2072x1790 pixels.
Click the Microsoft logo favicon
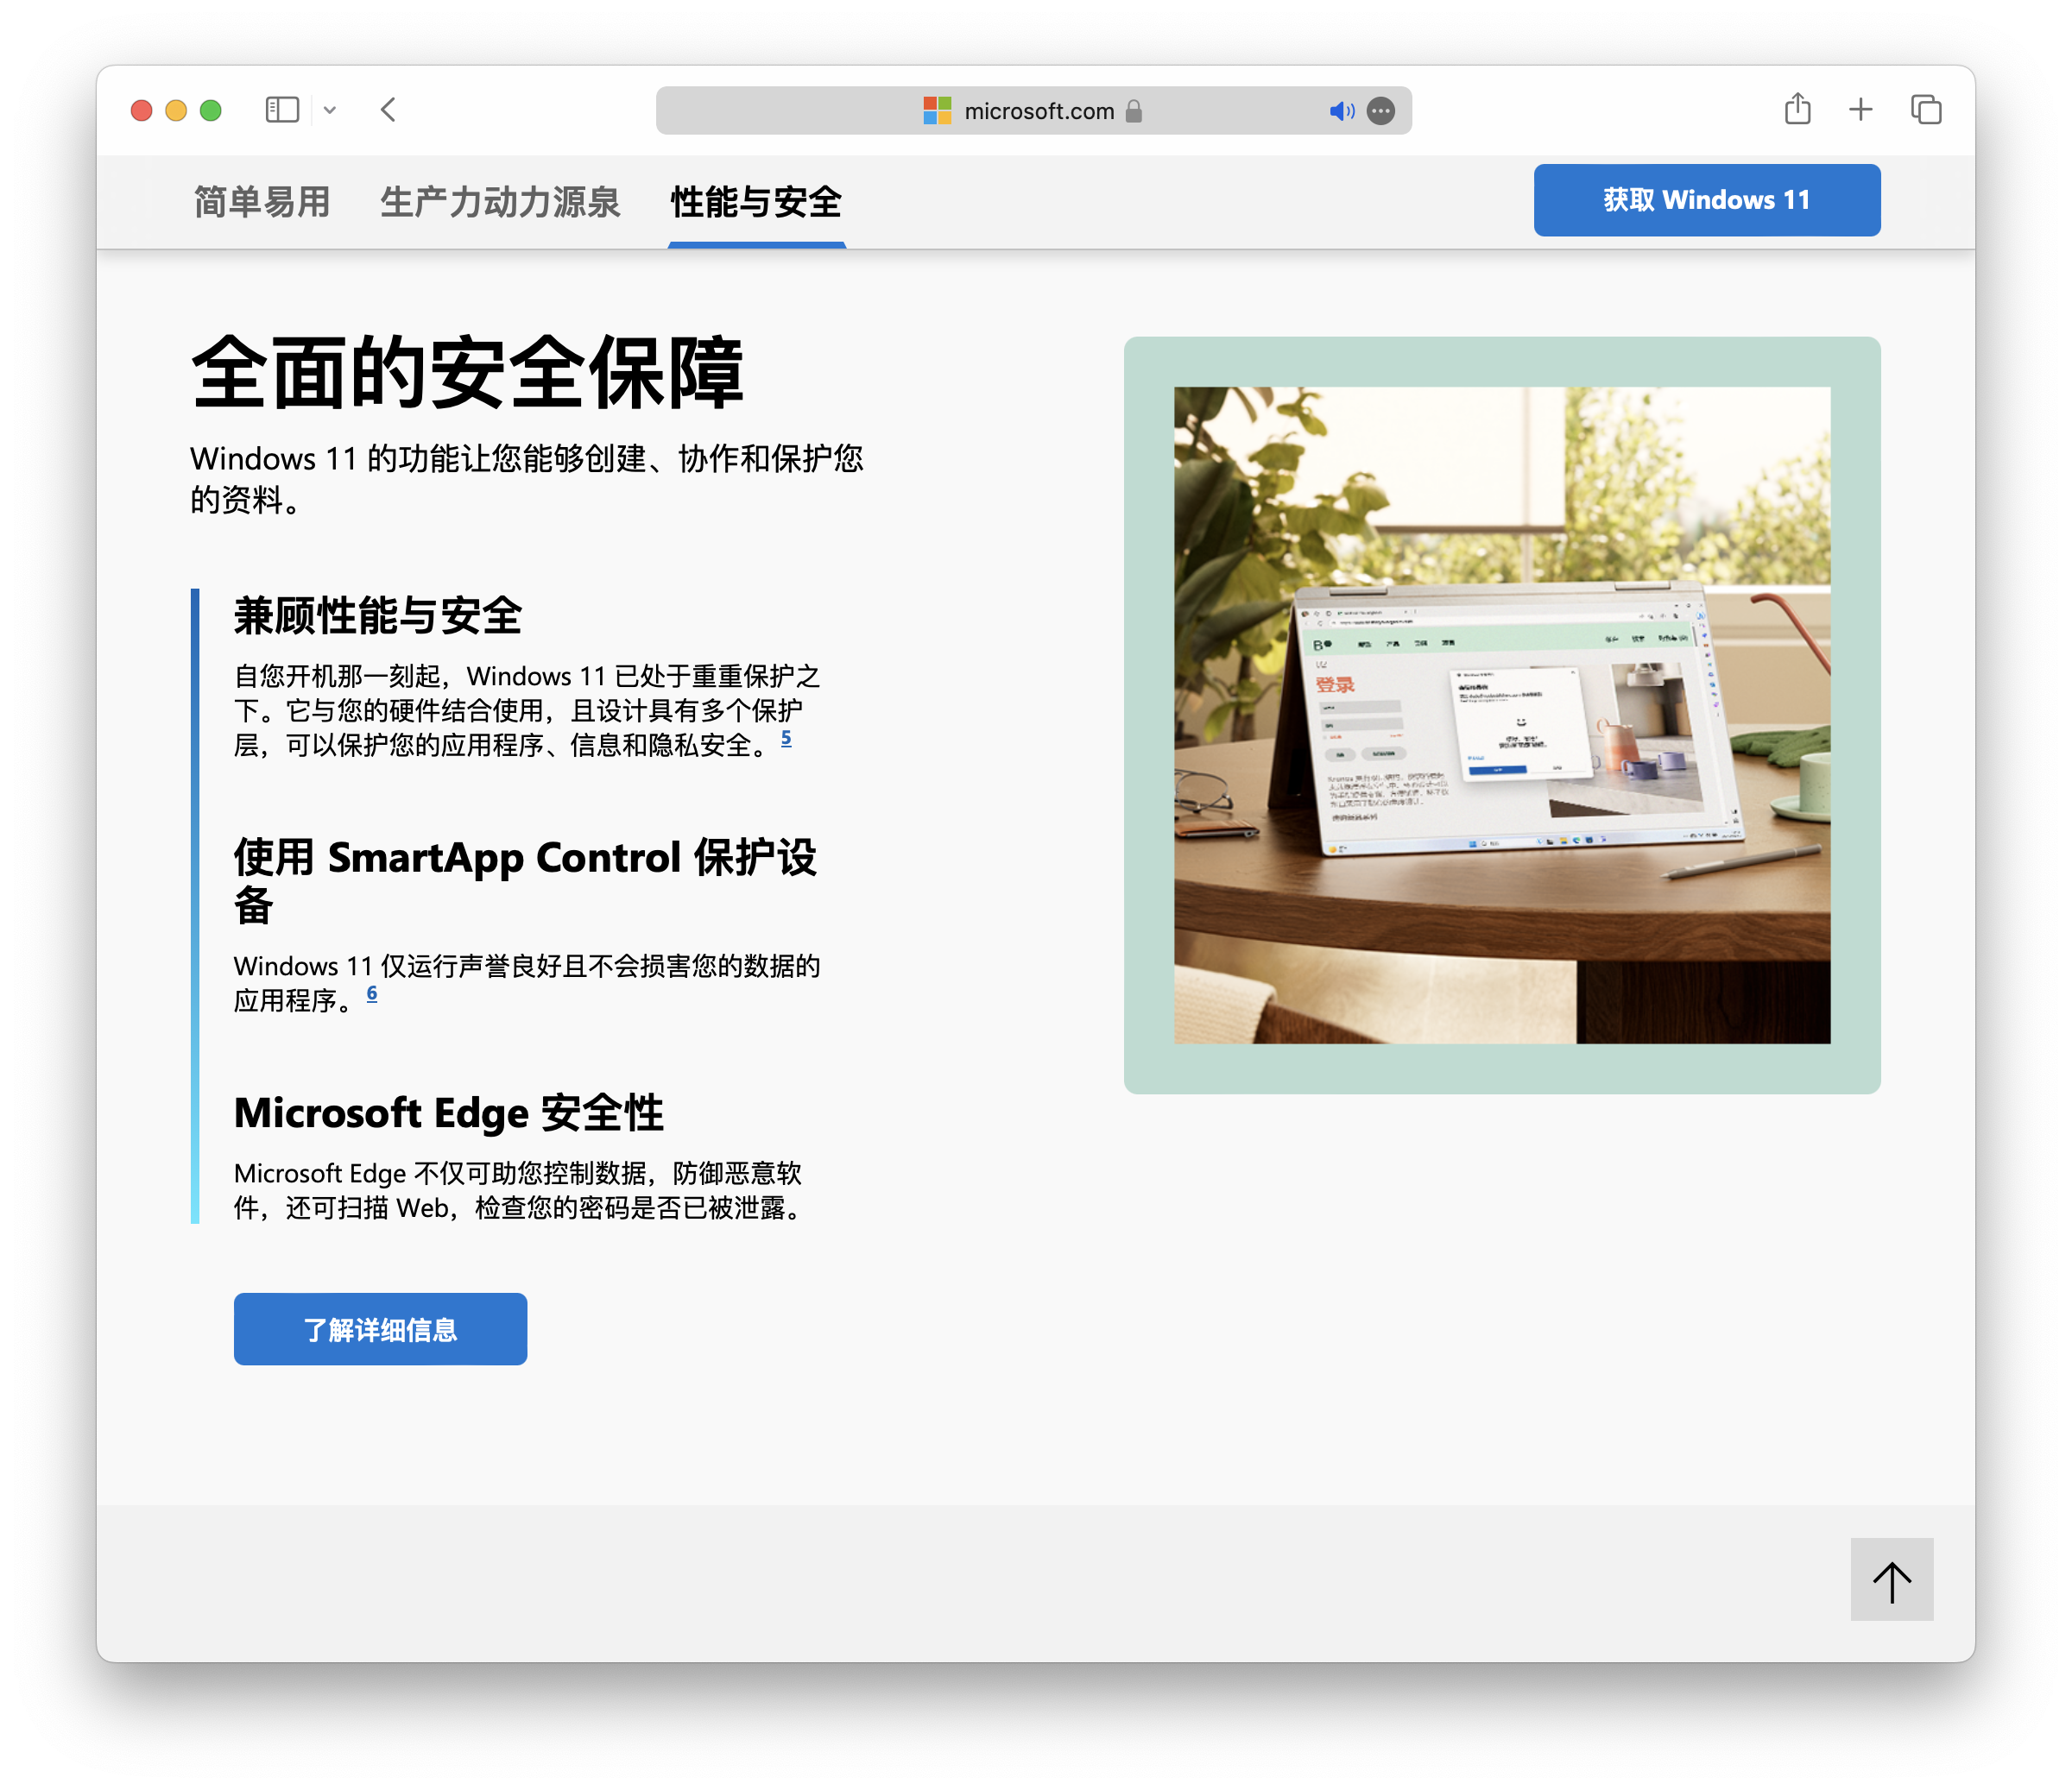coord(937,111)
